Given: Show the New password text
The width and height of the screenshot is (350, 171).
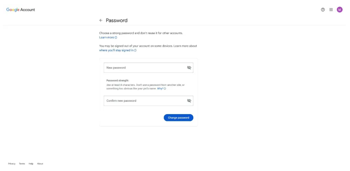Looking at the screenshot, I should (x=189, y=68).
